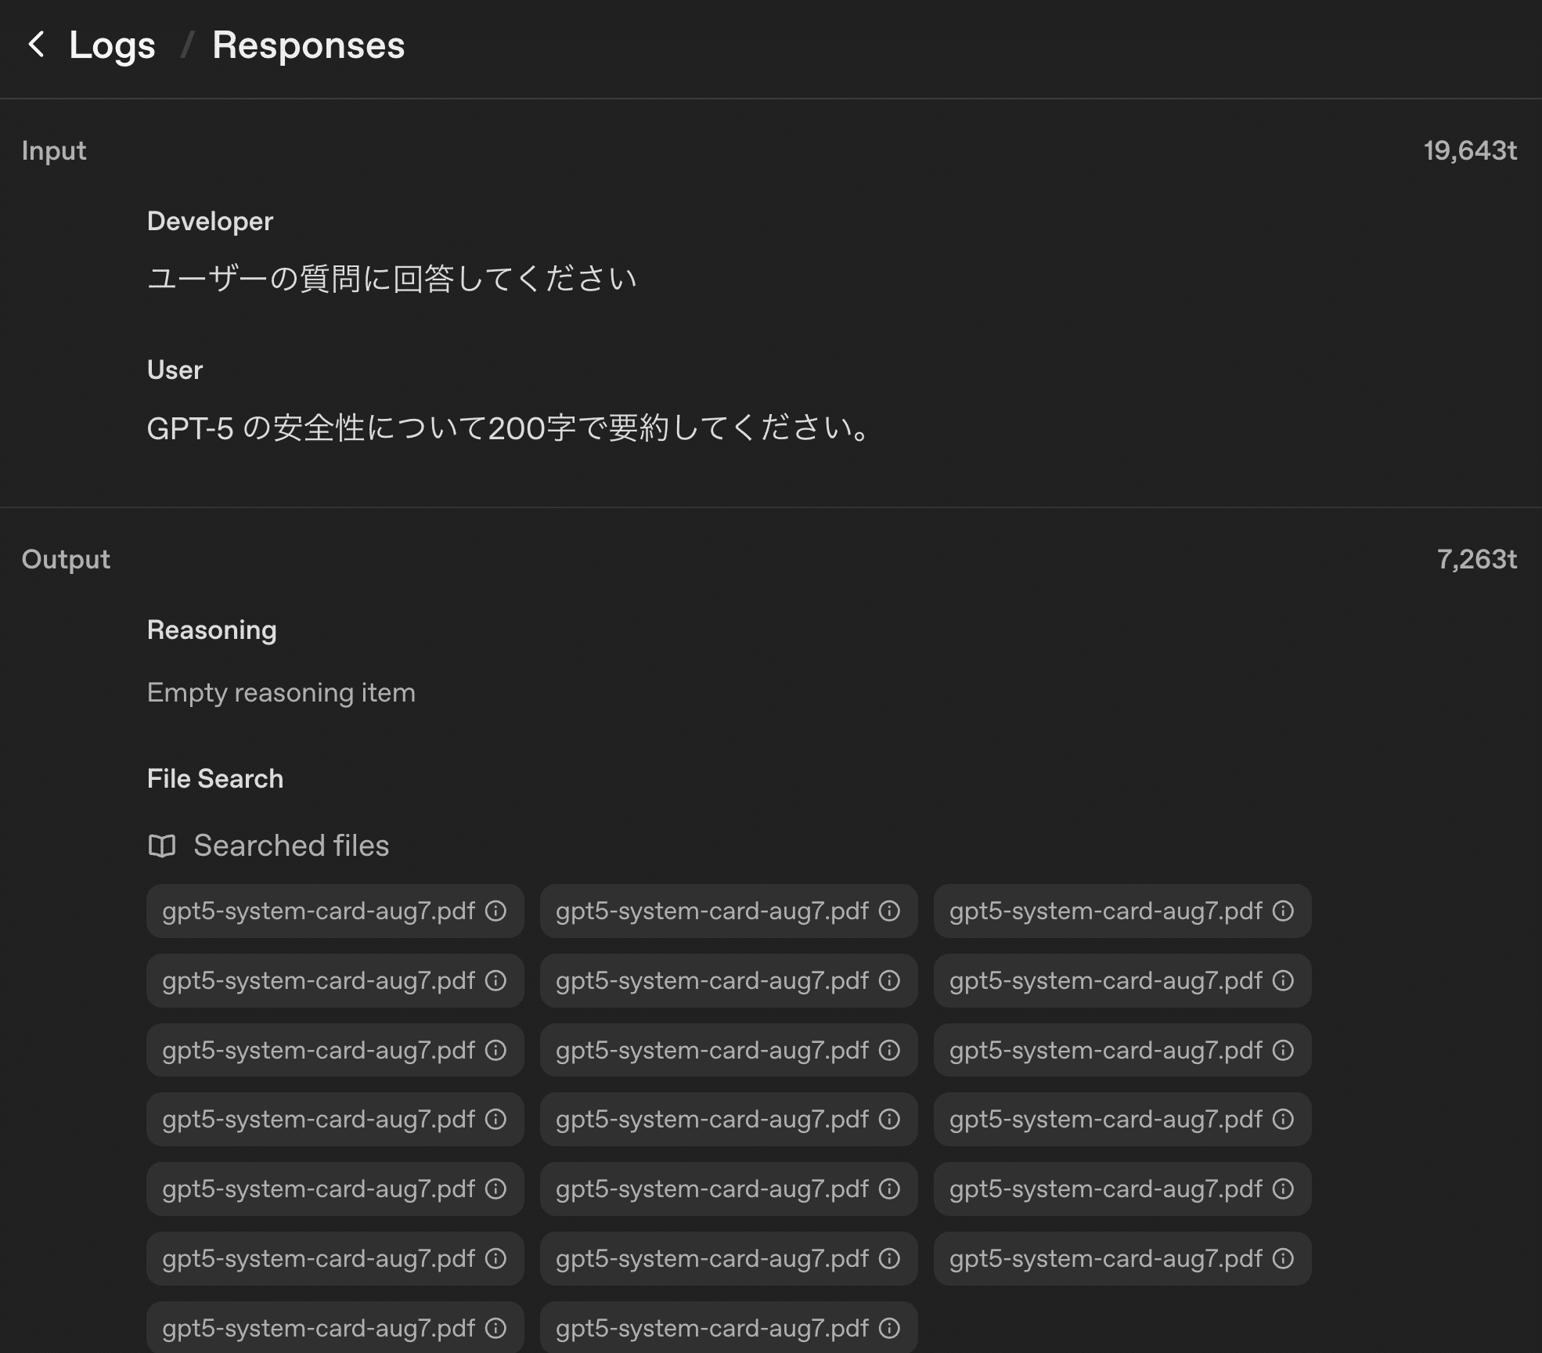The width and height of the screenshot is (1542, 1353).
Task: Open second row, middle gpt5-system-card-aug7.pdf chip
Action: click(712, 980)
